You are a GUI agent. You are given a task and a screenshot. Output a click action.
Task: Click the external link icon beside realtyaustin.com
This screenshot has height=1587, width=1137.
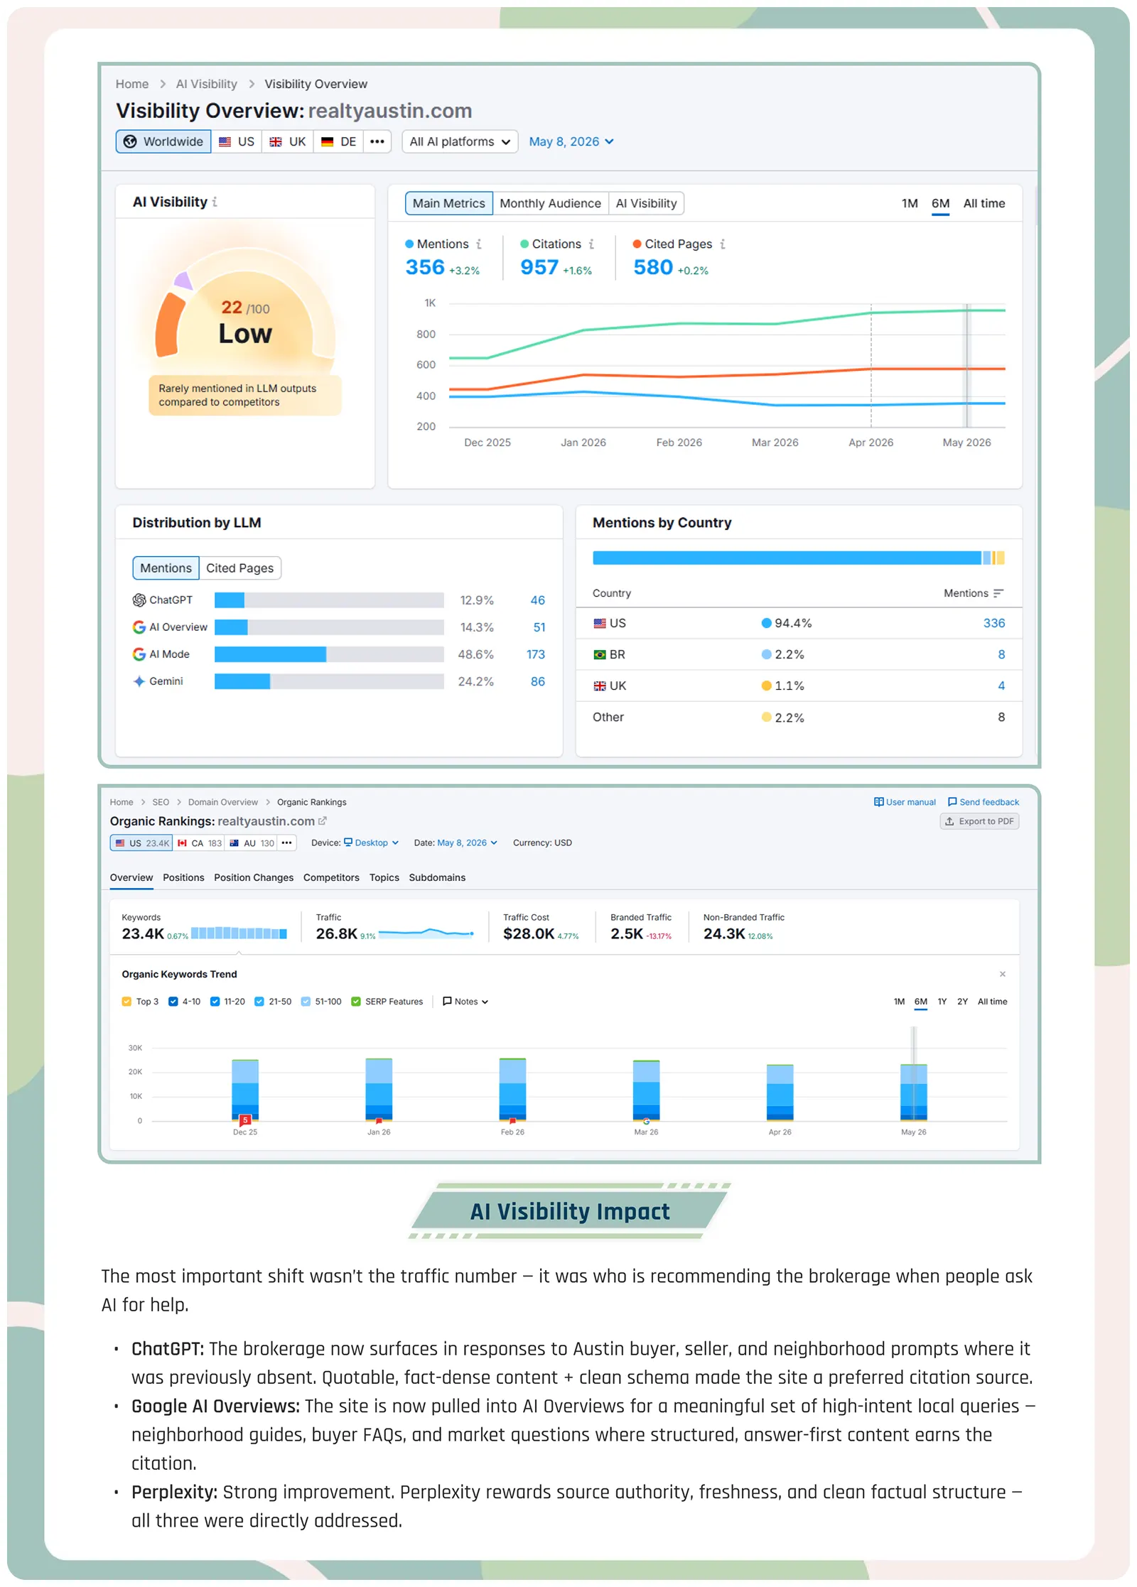(x=323, y=820)
